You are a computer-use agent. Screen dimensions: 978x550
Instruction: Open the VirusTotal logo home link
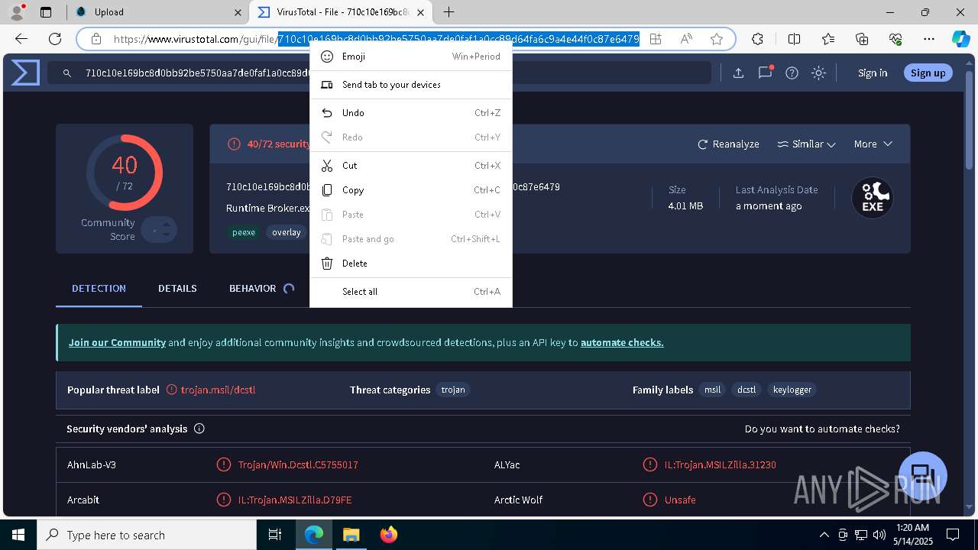click(x=25, y=73)
